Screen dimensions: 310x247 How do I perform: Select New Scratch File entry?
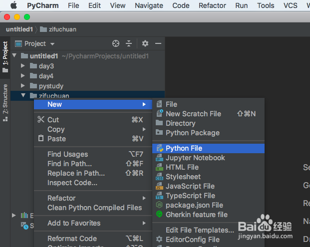coord(208,114)
